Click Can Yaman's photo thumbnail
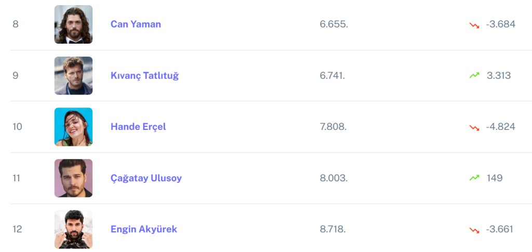Image resolution: width=532 pixels, height=252 pixels. [x=73, y=24]
